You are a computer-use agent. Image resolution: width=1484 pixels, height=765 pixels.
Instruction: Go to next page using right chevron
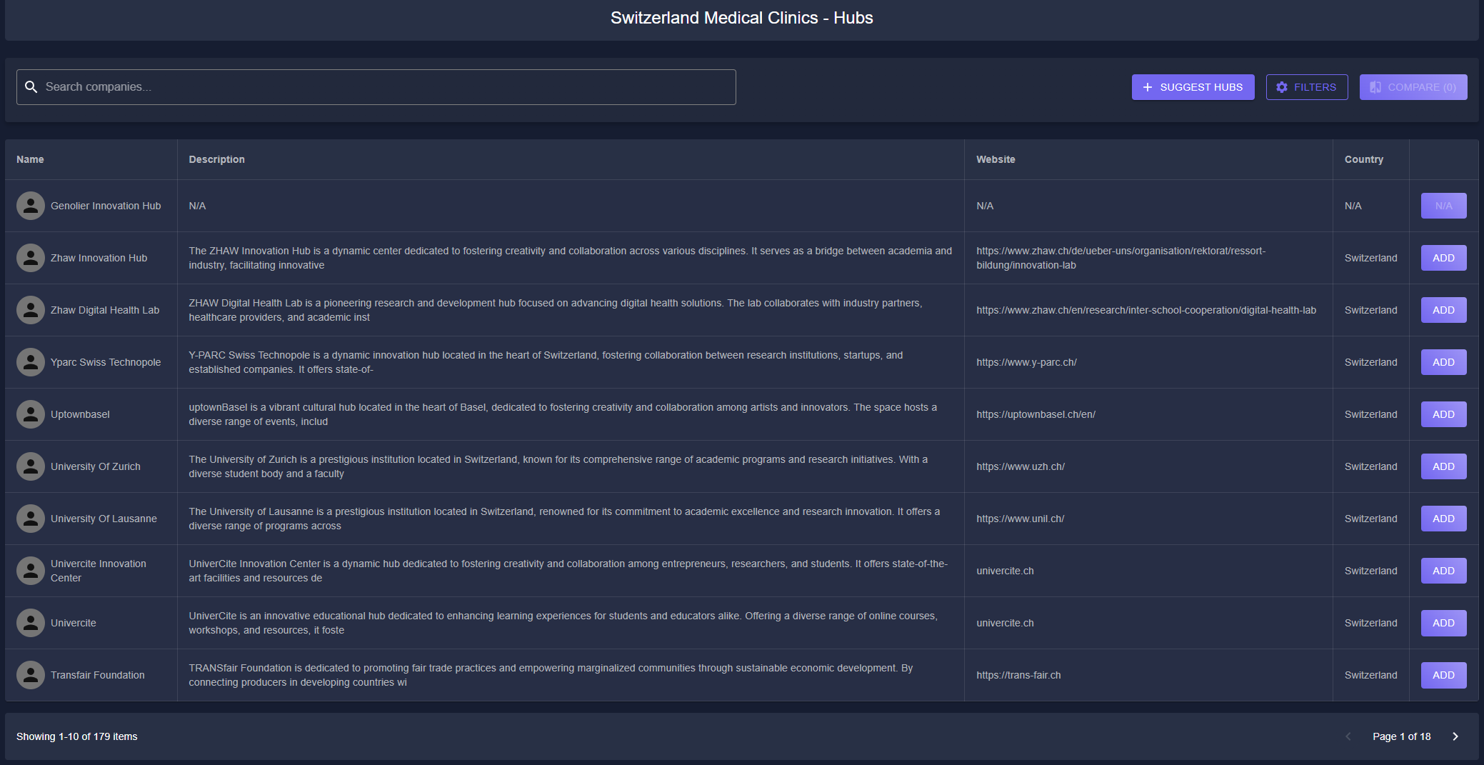pyautogui.click(x=1455, y=736)
